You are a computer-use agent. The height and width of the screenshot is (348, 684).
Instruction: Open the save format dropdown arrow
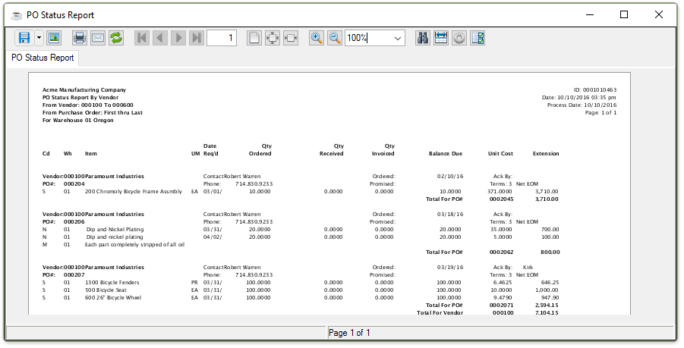tap(39, 38)
